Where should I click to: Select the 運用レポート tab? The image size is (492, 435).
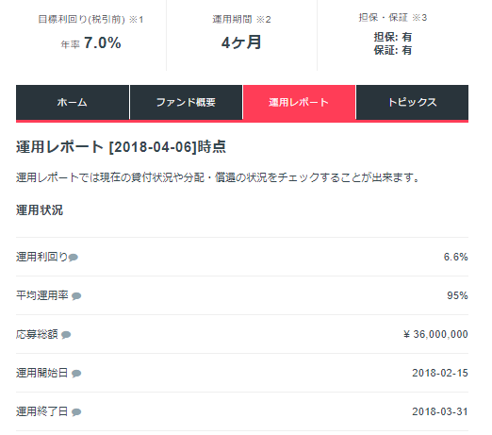point(299,102)
